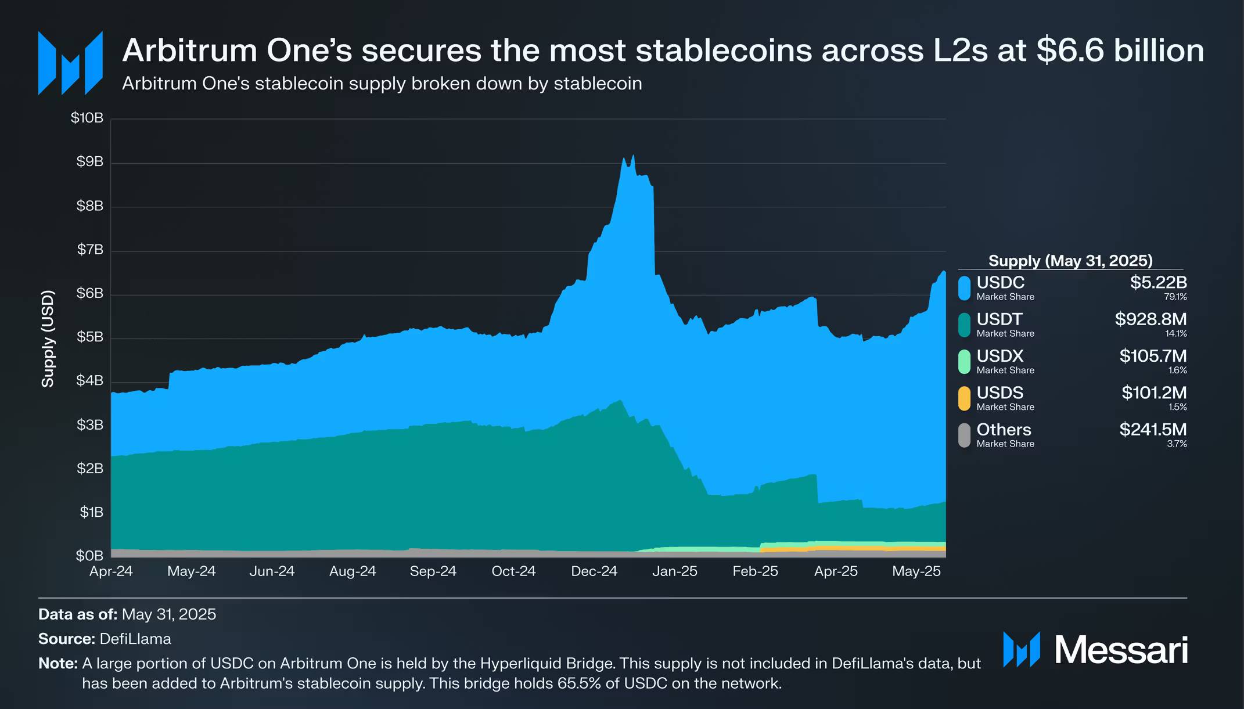Click the Messari wordmark logo bottom-right
This screenshot has height=709, width=1244.
coord(1095,649)
